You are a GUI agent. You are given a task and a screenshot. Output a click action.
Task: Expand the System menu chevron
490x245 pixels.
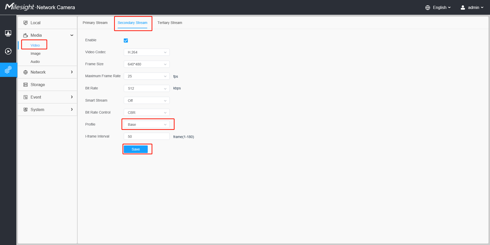click(72, 110)
